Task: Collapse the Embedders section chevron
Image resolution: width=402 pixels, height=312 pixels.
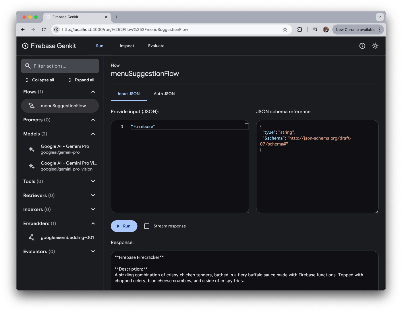Action: tap(93, 223)
